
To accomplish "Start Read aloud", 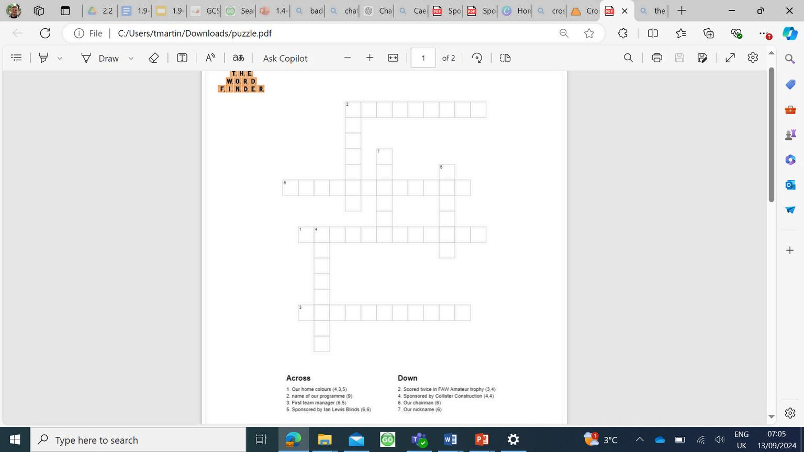I will (x=210, y=58).
